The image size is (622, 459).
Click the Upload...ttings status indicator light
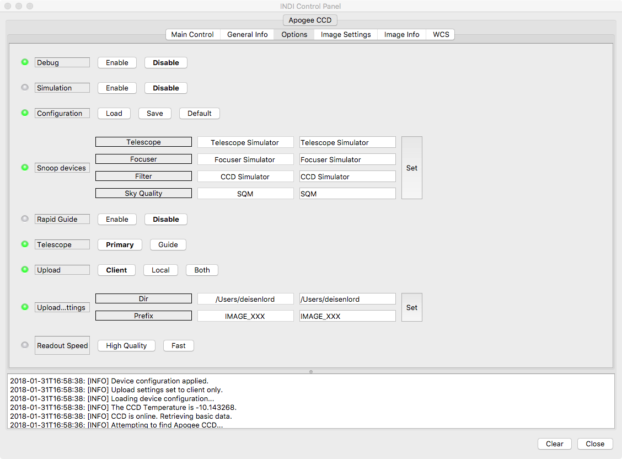[x=25, y=307]
